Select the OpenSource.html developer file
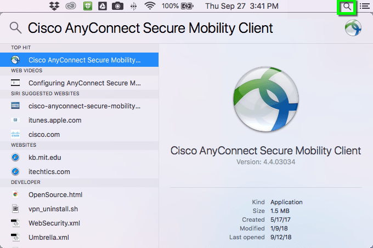Screen dimensions: 373x248 point(55,195)
